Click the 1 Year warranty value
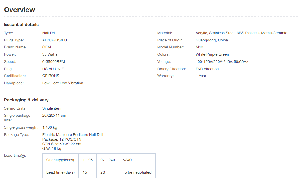Viewport: 299px width, 184px height. (201, 76)
